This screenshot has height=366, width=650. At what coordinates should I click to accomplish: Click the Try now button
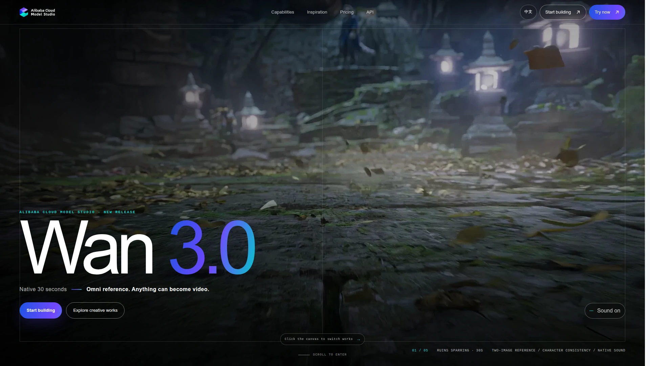click(607, 12)
